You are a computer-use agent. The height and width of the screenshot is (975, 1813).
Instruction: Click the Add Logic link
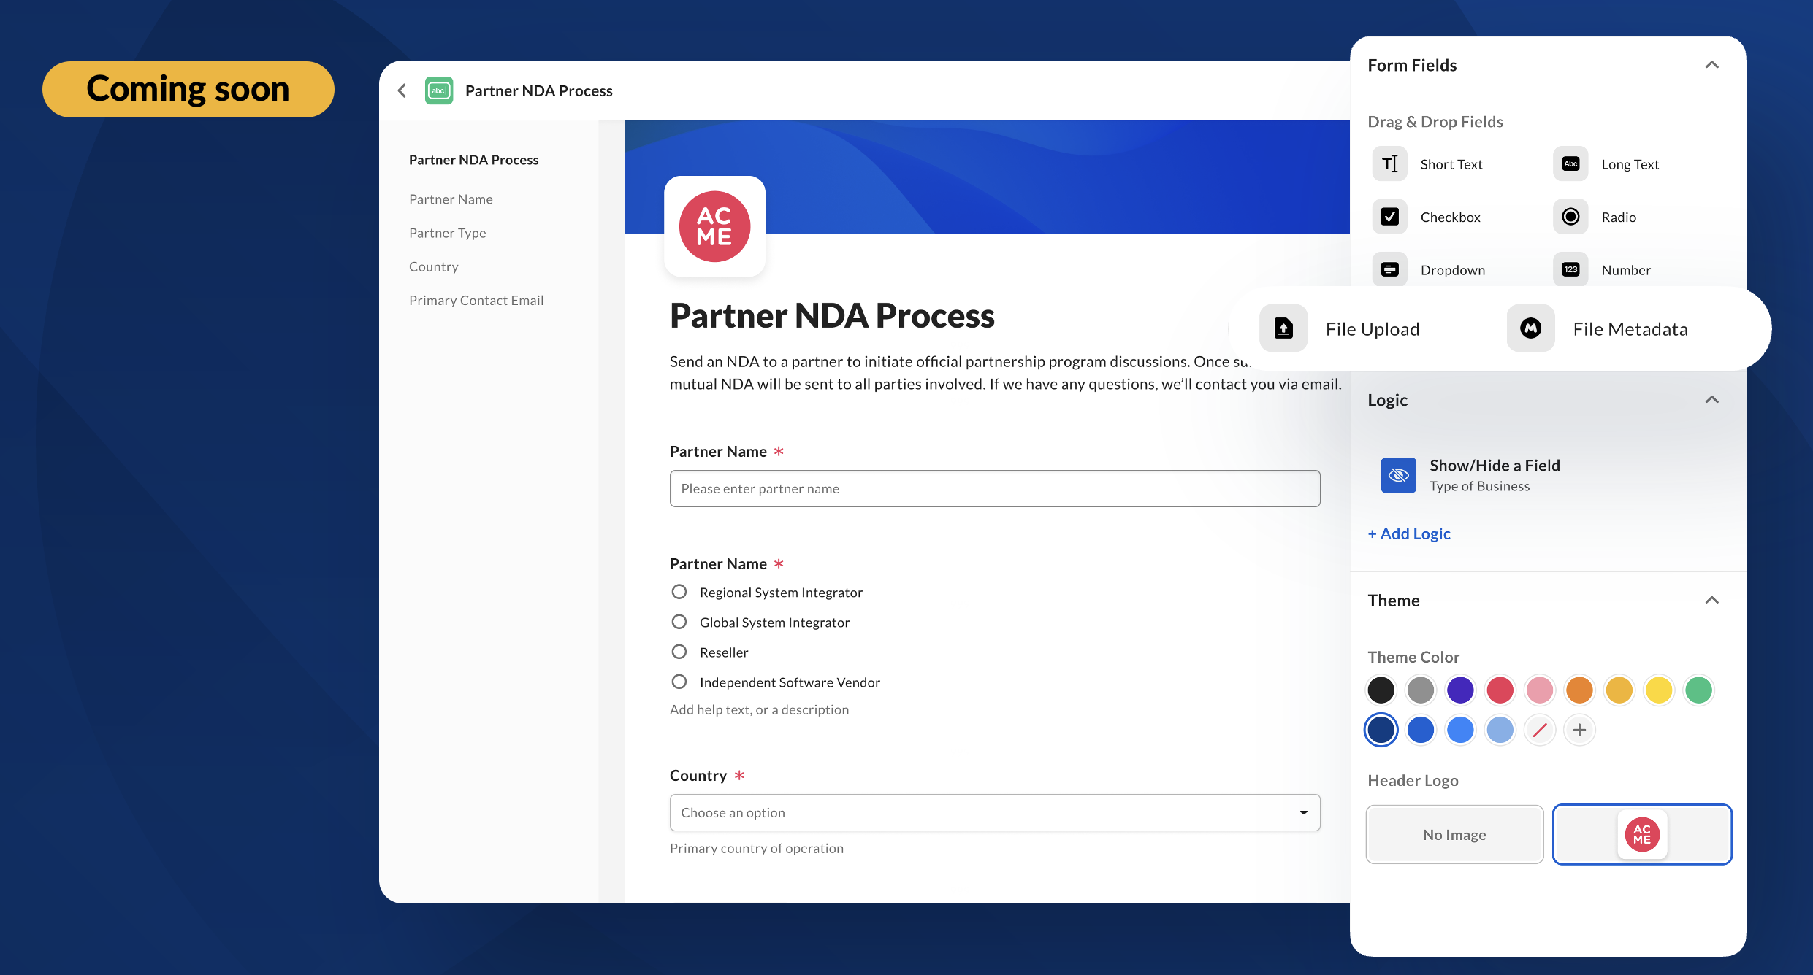[1409, 533]
